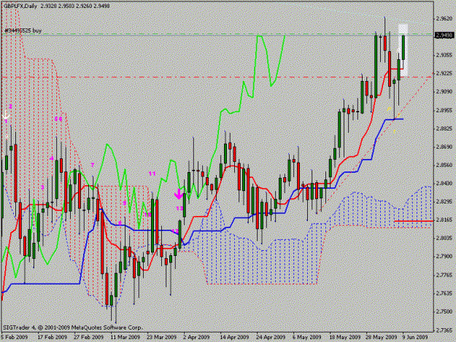Click the 2.8430 price axis label
Image resolution: width=456 pixels, height=342 pixels.
[444, 183]
